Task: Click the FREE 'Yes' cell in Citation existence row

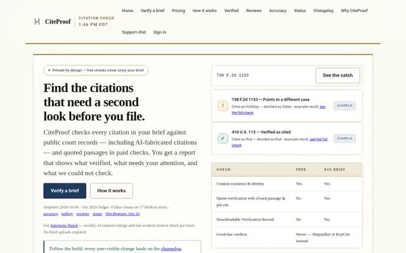Action: (299, 184)
